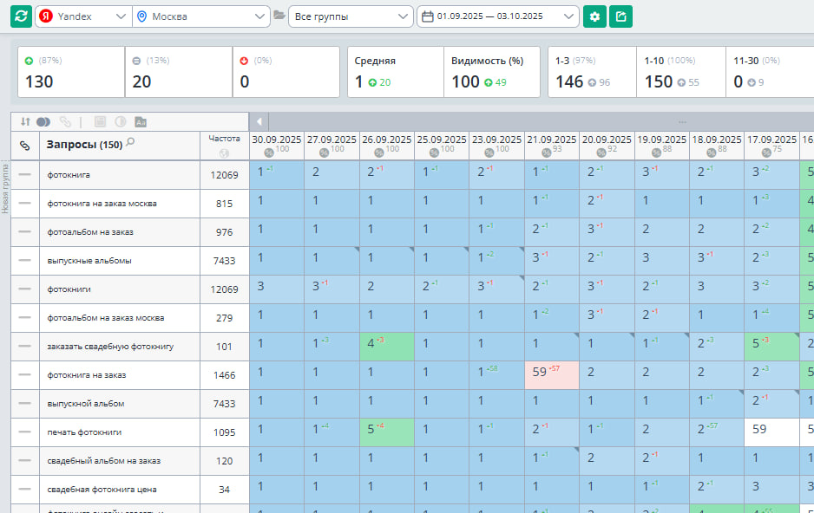Click the sort arrows icon in table toolbar
Screen dimensions: 814x513
tap(25, 122)
